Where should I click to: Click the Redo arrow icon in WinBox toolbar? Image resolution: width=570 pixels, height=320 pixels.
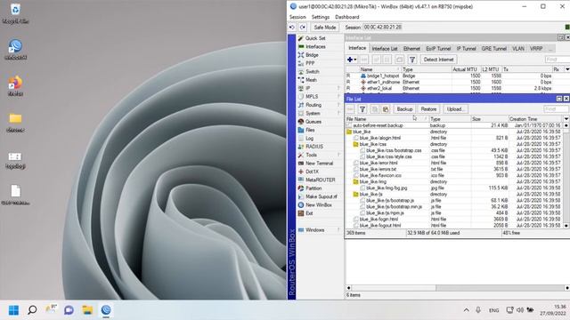pyautogui.click(x=303, y=28)
